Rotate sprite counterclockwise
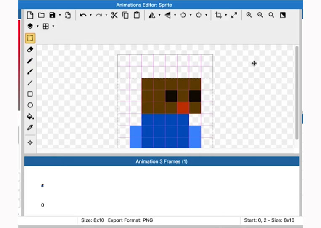 tap(183, 15)
